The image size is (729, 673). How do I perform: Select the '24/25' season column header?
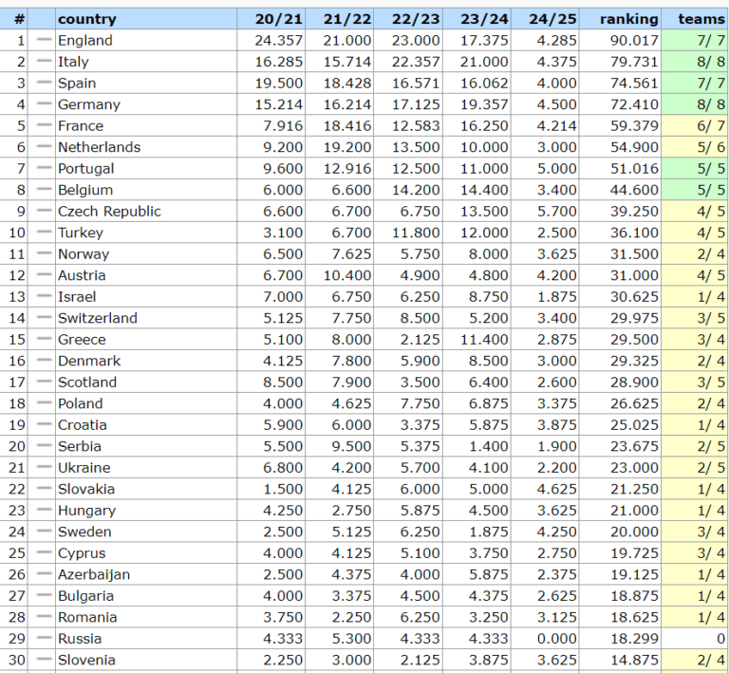pyautogui.click(x=549, y=19)
